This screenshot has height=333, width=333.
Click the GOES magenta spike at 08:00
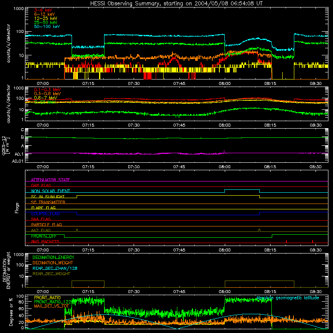click(224, 152)
